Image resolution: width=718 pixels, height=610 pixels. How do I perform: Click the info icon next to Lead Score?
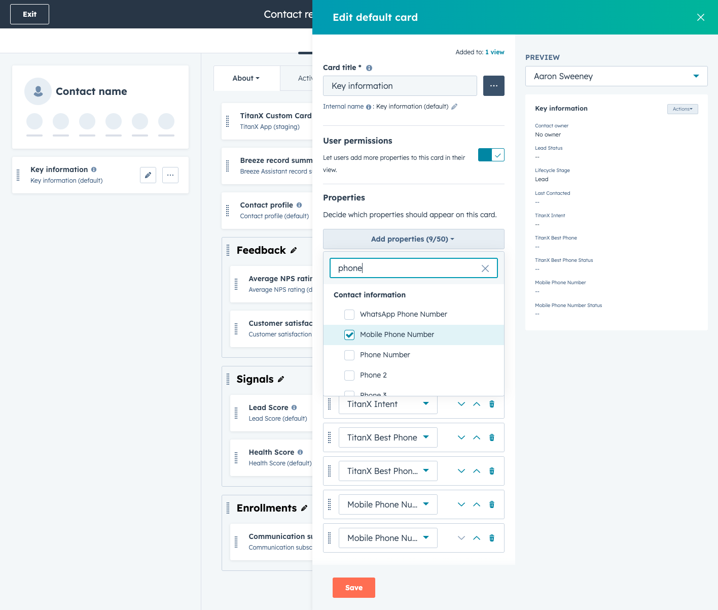click(294, 408)
